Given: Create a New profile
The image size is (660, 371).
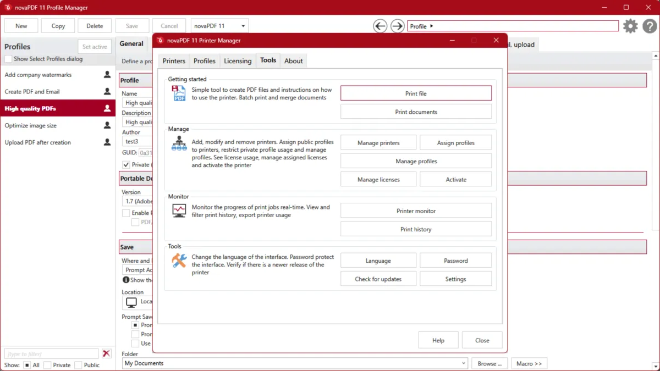Looking at the screenshot, I should coord(21,26).
